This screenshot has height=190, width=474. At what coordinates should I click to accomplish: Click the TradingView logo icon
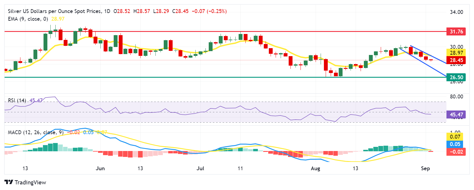[x=9, y=182]
